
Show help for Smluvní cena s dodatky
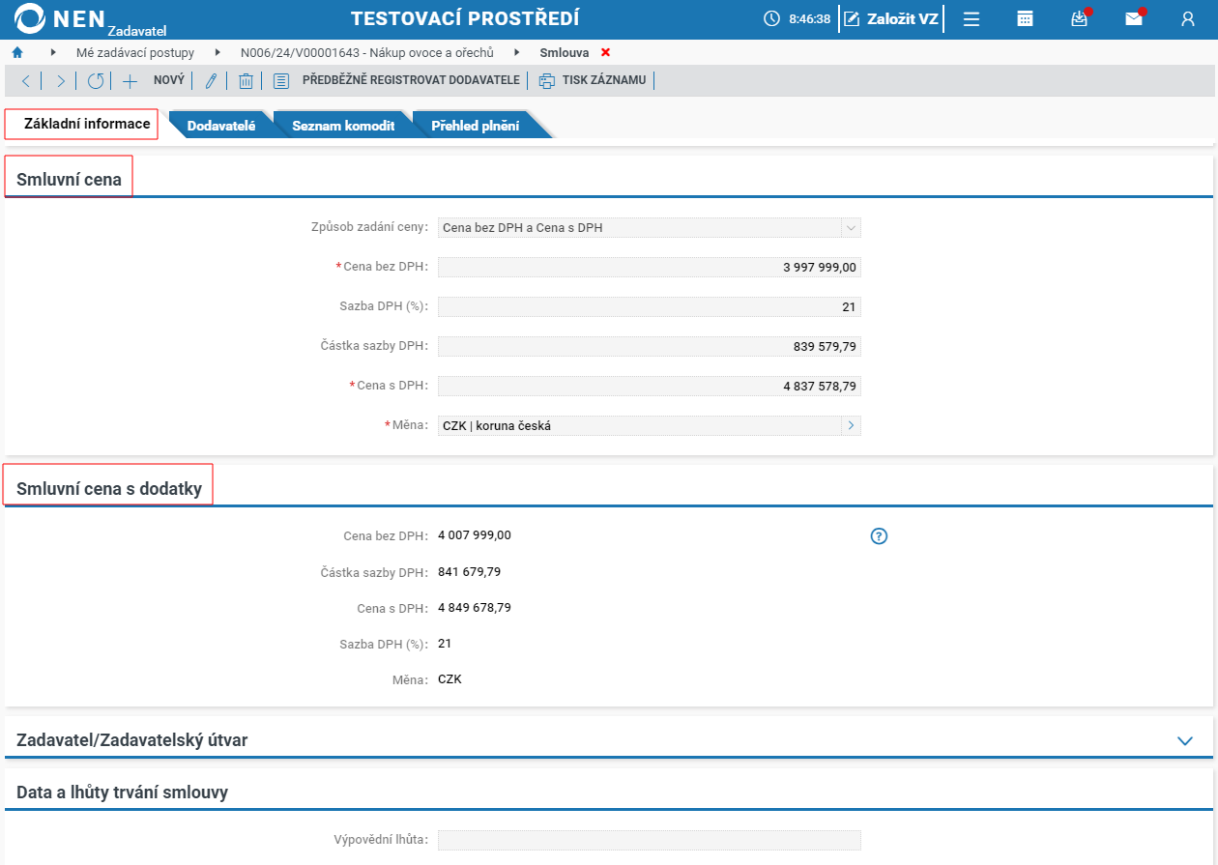[879, 536]
